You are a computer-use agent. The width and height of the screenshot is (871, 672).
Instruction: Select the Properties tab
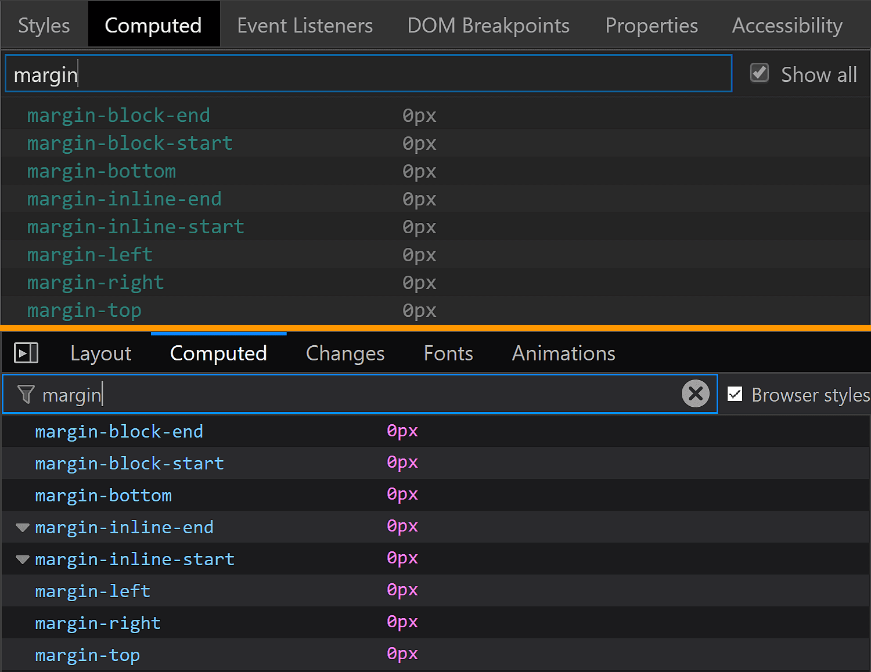(x=651, y=24)
